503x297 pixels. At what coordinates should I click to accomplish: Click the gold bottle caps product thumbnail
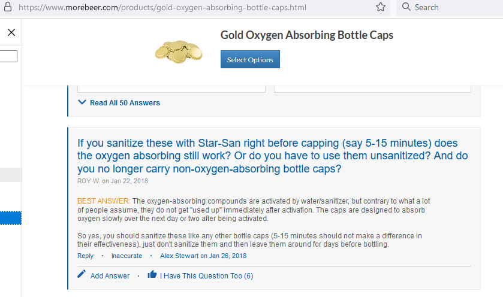tap(179, 52)
